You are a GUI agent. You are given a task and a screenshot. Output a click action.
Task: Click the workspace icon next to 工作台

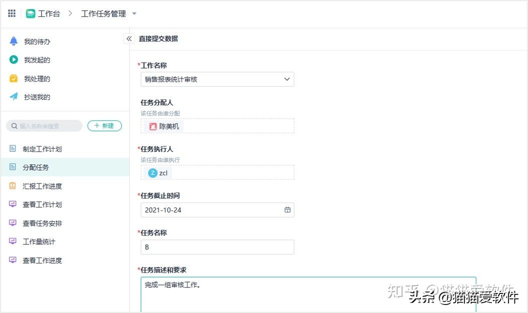tap(31, 13)
